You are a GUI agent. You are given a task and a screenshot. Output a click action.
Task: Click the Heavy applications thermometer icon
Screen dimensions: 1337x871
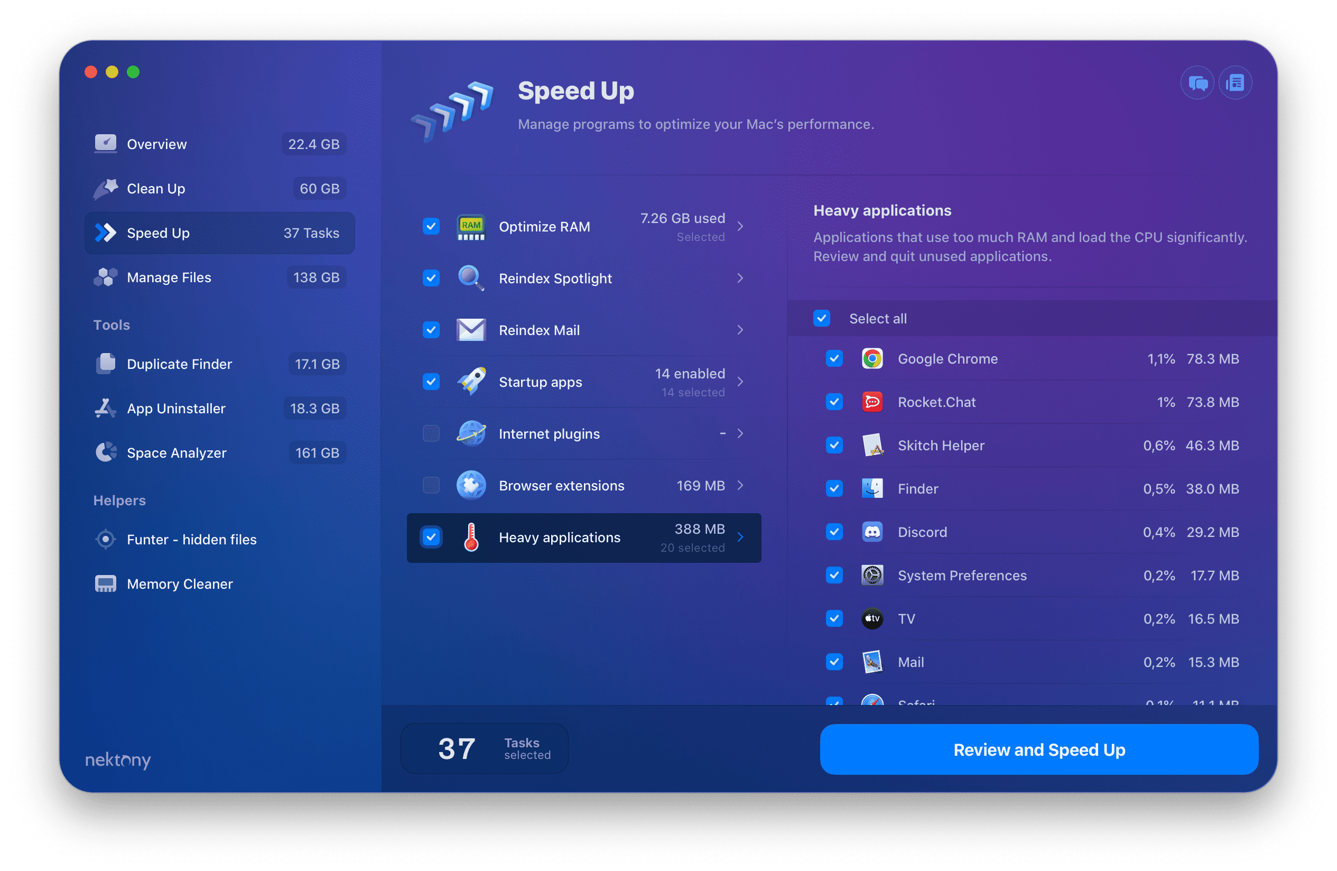click(x=472, y=537)
